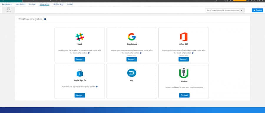Click "Authenticate against a third-party system" text
265x113 pixels.
click(79, 87)
